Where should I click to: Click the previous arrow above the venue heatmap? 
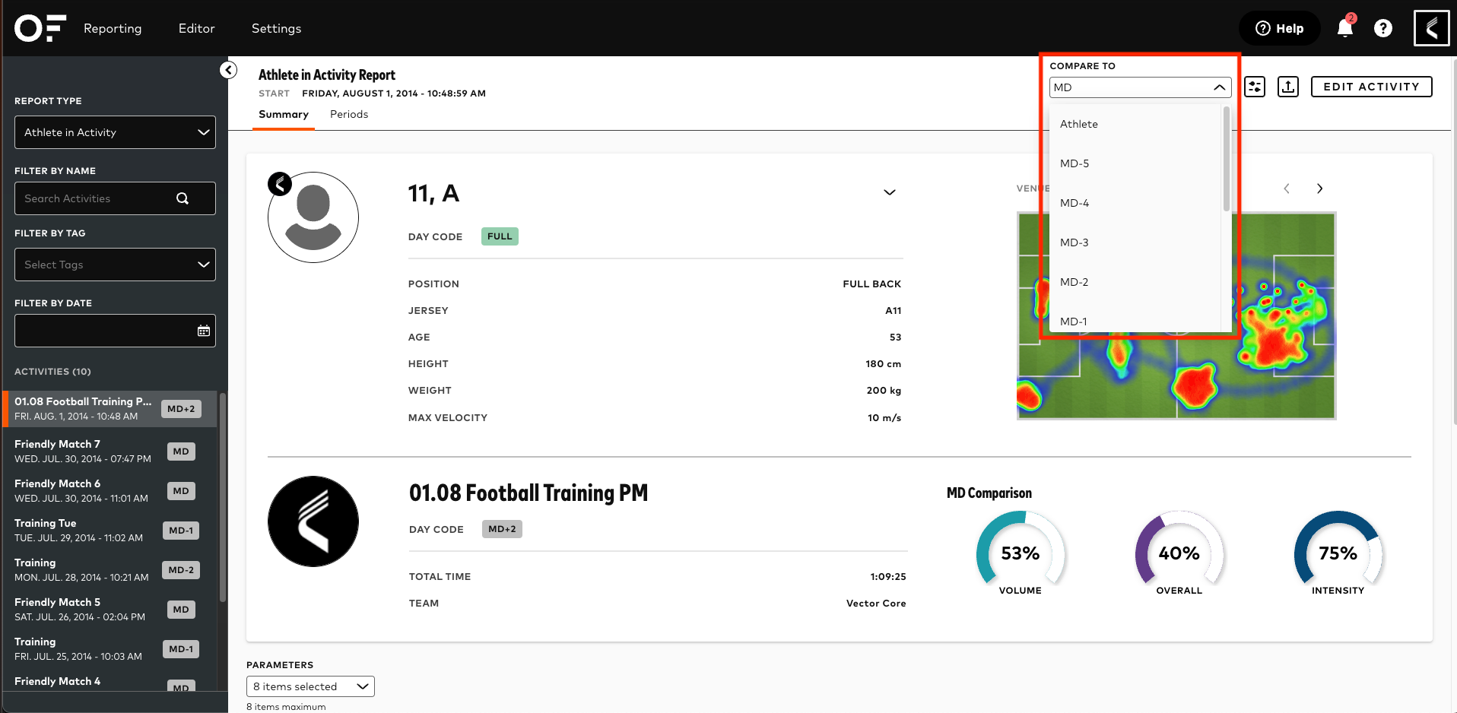point(1287,188)
